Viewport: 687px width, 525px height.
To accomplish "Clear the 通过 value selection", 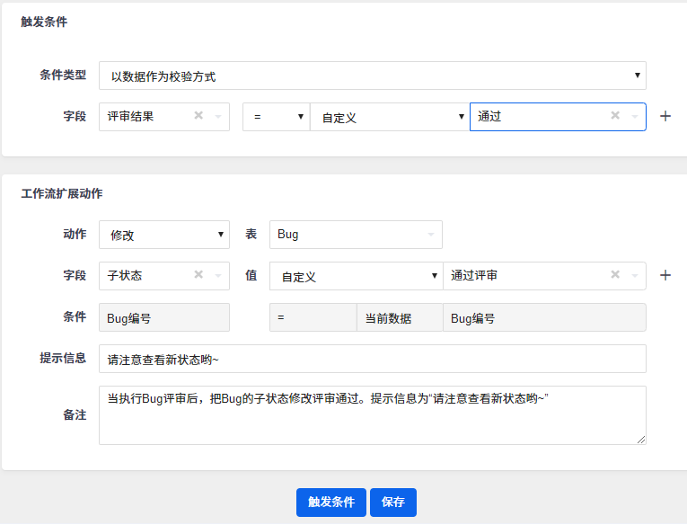I will [615, 115].
